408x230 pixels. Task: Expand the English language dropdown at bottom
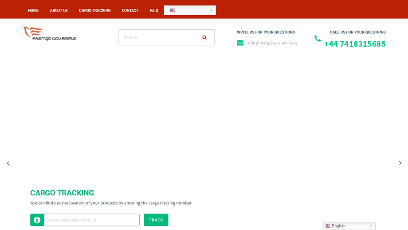pos(349,226)
